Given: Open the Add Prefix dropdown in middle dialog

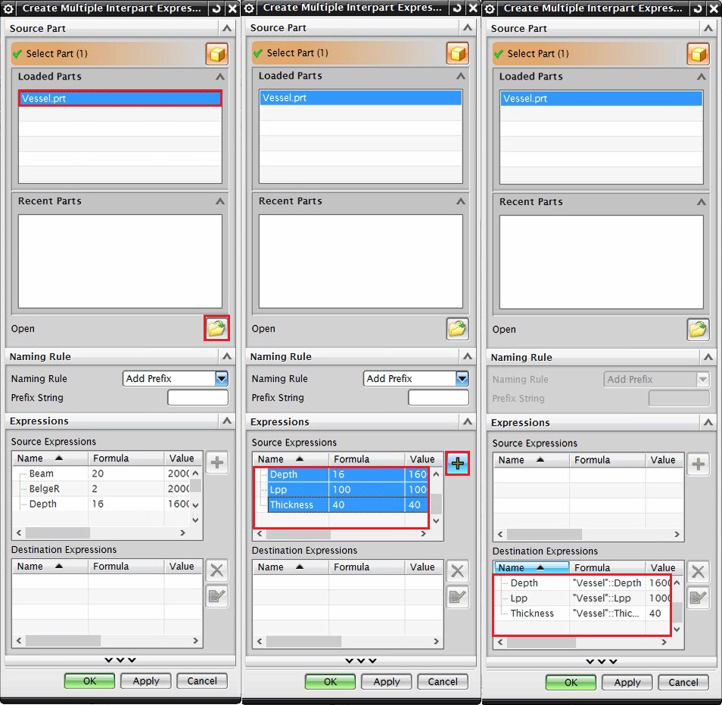Looking at the screenshot, I should (462, 379).
